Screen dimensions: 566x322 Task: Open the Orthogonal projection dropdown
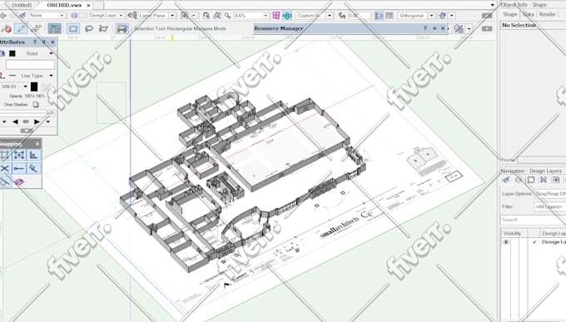click(416, 16)
